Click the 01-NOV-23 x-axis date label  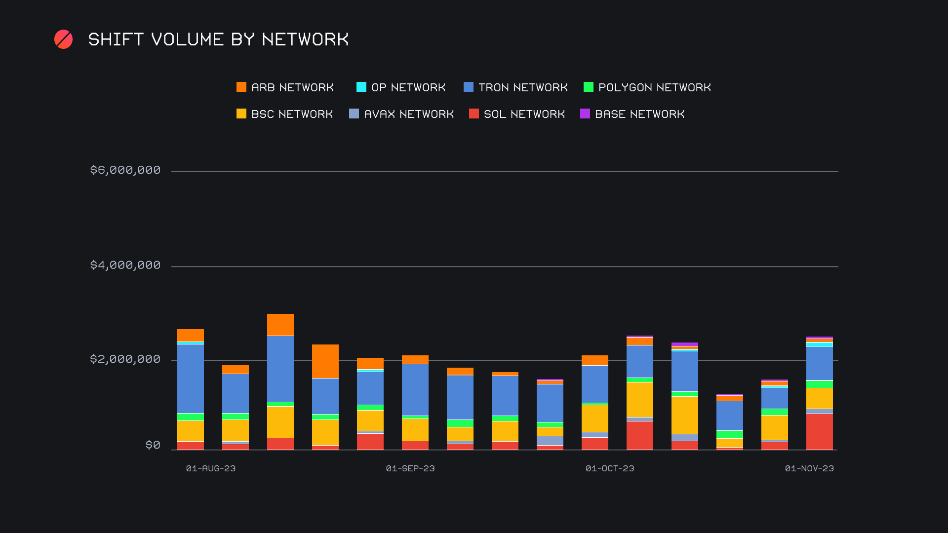click(809, 468)
